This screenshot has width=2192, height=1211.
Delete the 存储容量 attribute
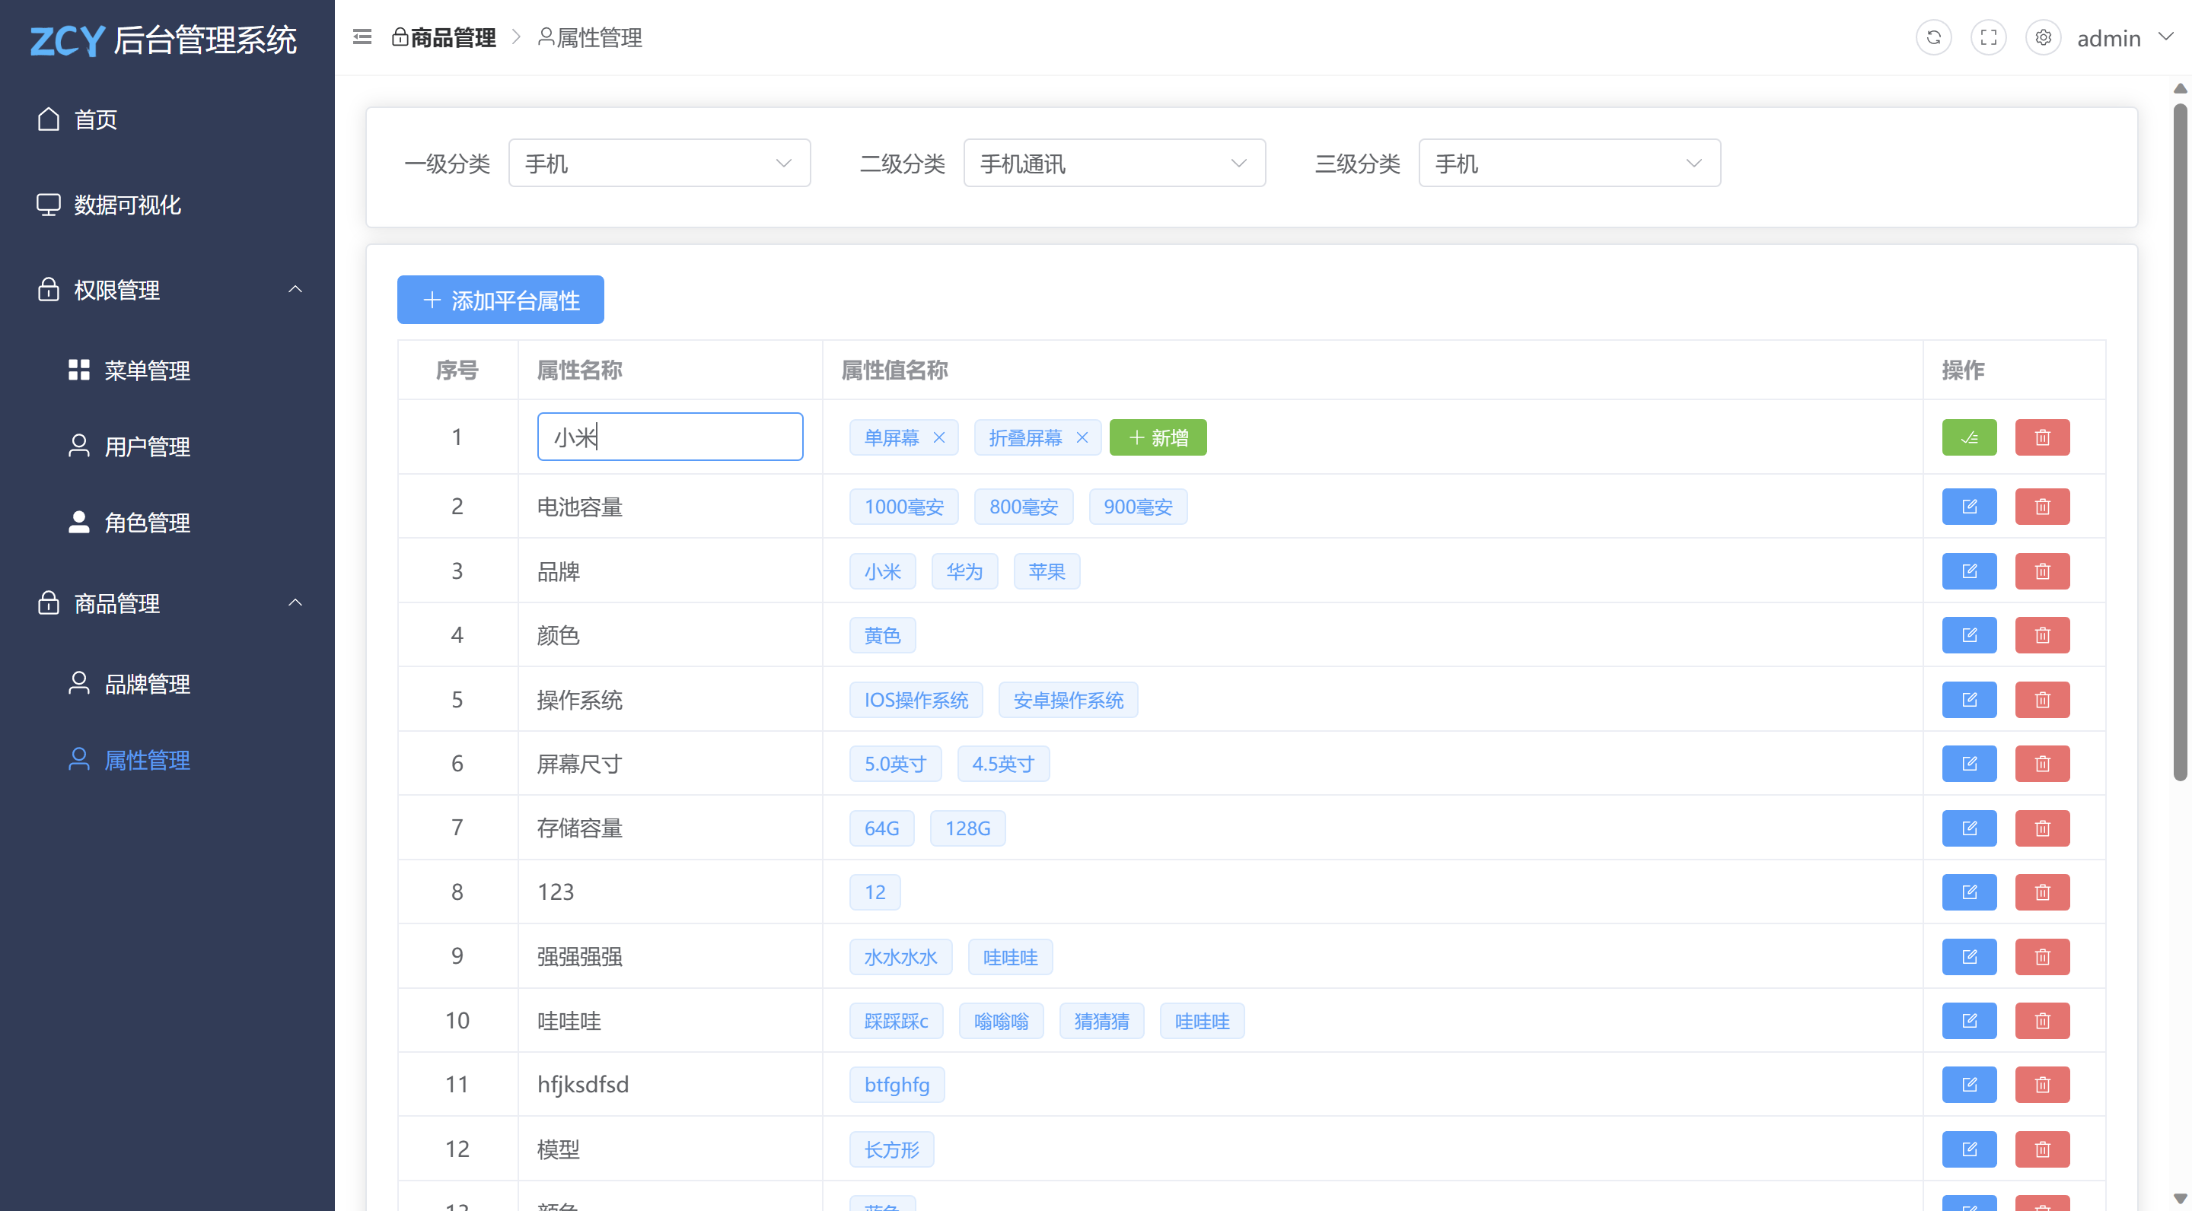click(x=2042, y=828)
